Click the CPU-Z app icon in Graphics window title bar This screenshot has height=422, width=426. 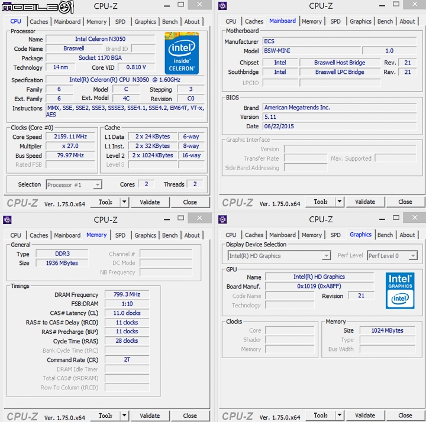(x=222, y=219)
